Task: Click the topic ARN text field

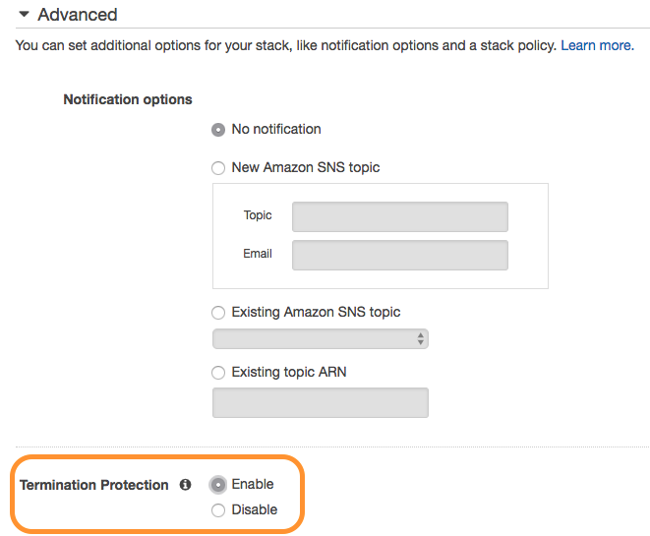Action: (321, 402)
